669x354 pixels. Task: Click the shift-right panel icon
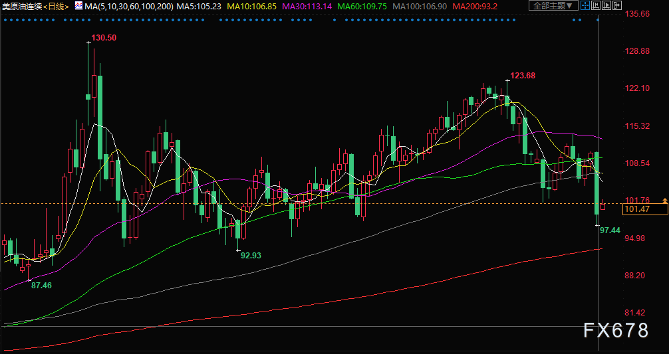[617, 5]
